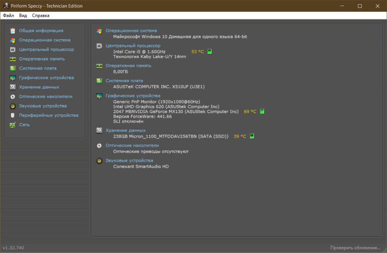Click the Windows flag icon in summary panel
The width and height of the screenshot is (387, 253).
[99, 31]
